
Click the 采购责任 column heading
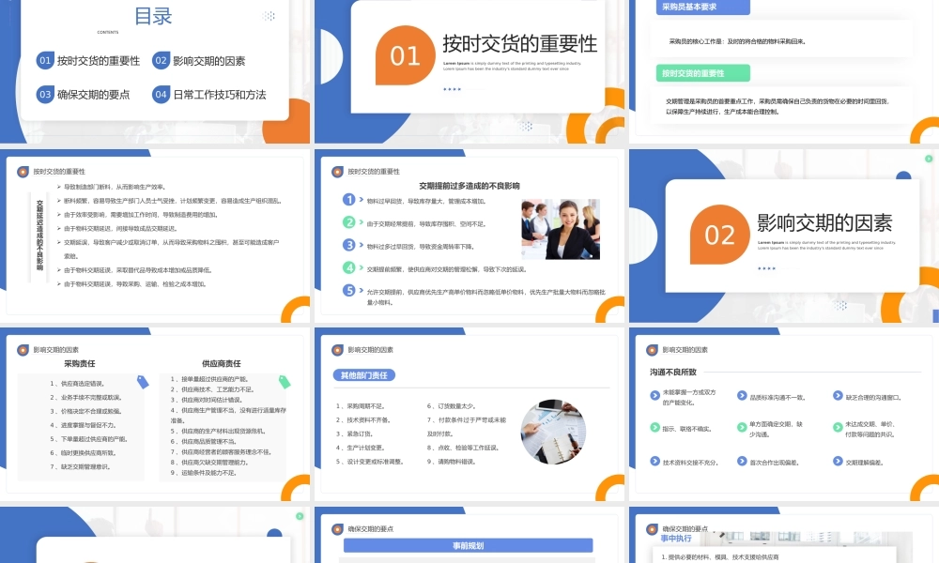[80, 364]
